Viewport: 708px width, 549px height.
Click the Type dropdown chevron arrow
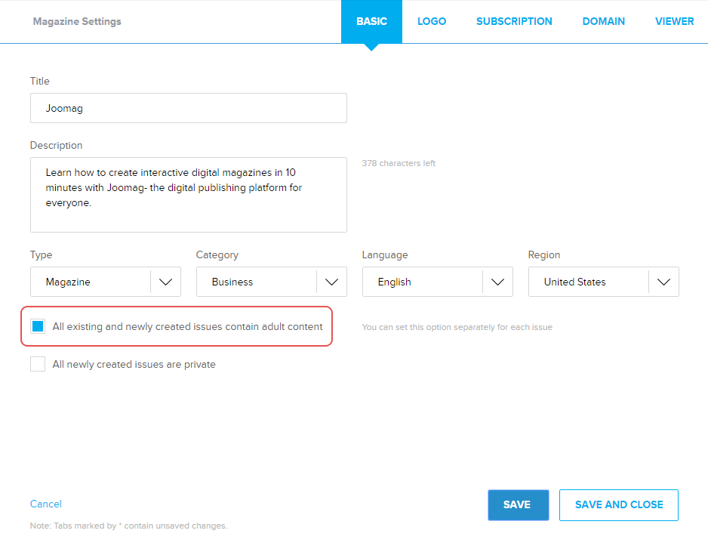point(165,282)
